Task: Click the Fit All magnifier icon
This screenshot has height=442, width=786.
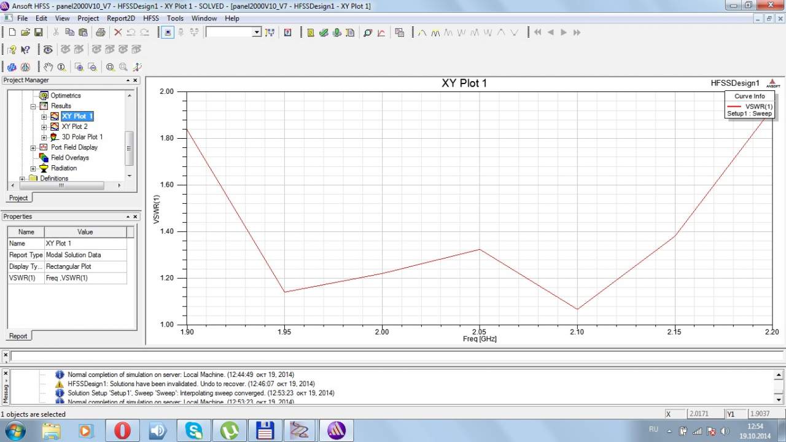Action: pos(111,67)
